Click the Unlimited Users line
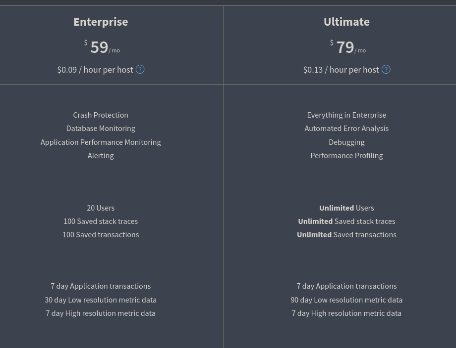 pyautogui.click(x=346, y=208)
